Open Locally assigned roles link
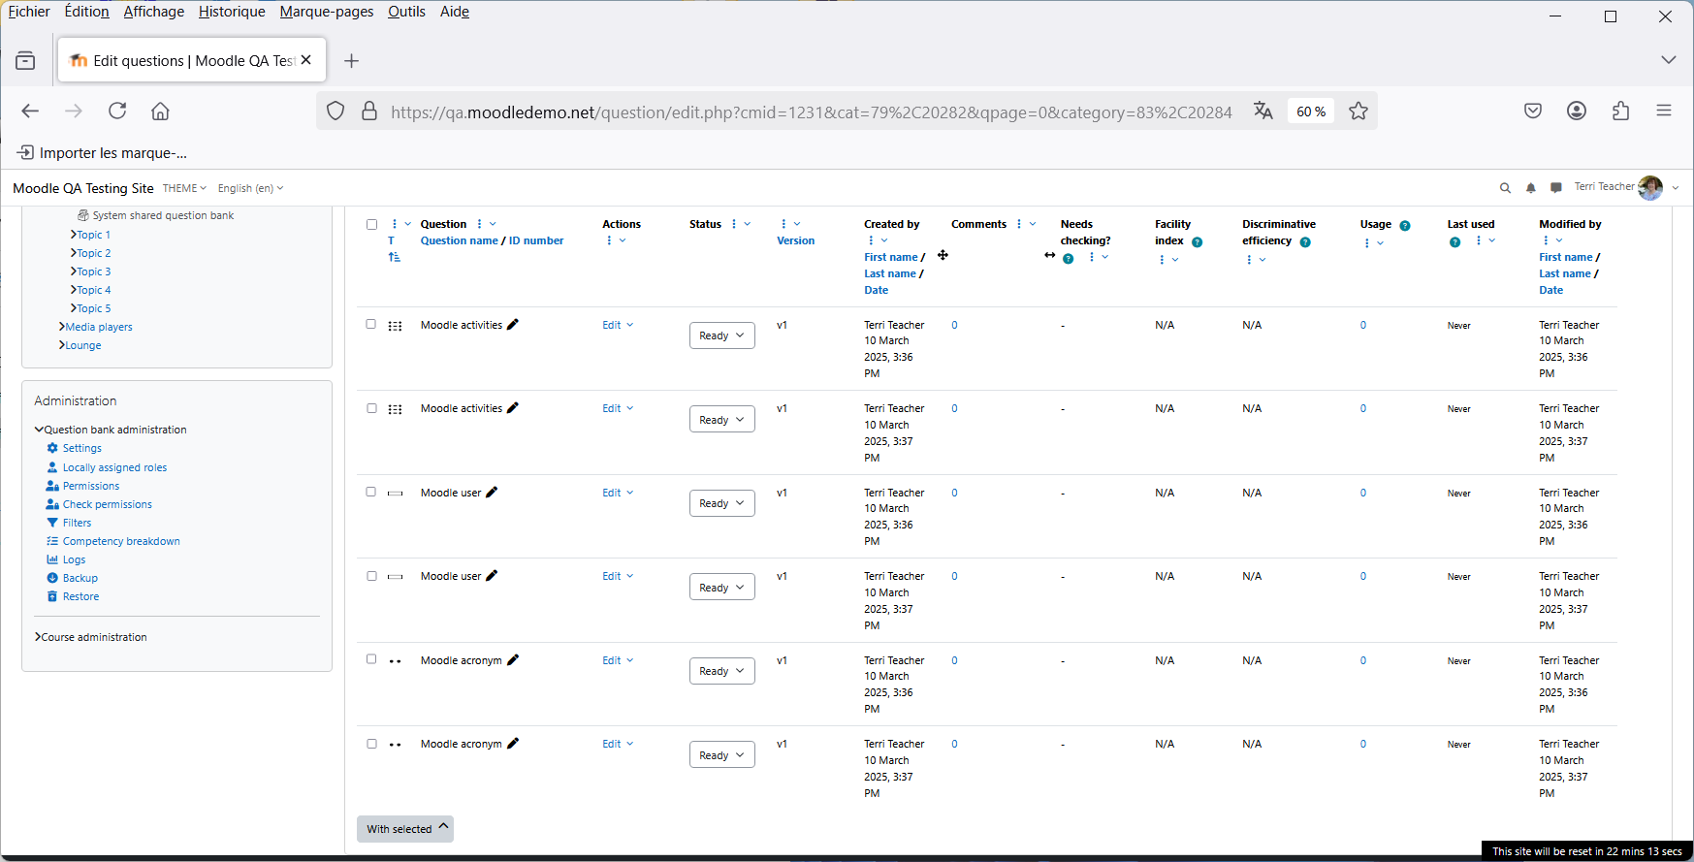The image size is (1694, 862). 114,467
